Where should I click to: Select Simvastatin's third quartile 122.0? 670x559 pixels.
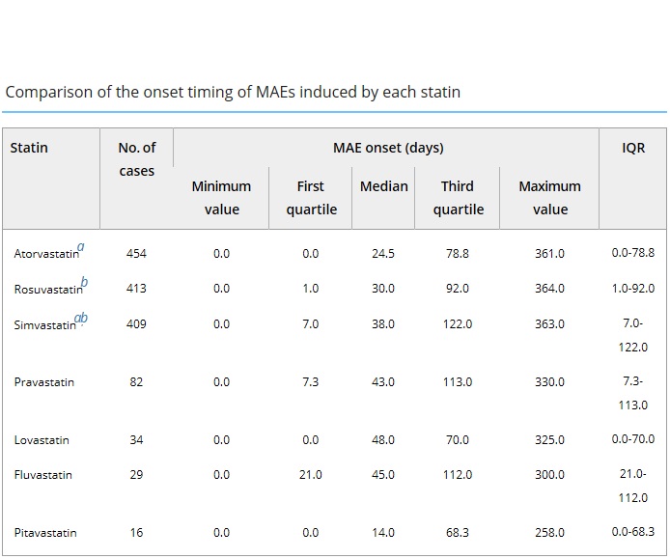[x=458, y=324]
